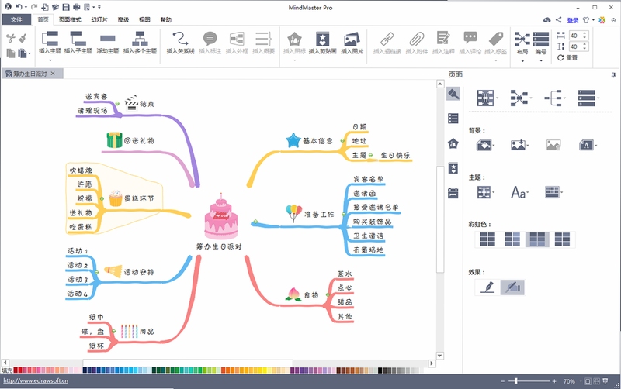Select the 筹办生日派对 central cake topic
The width and height of the screenshot is (621, 389).
coord(220,222)
